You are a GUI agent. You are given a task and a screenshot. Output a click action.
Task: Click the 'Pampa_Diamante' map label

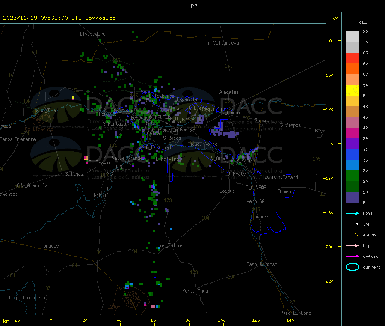coord(18,139)
